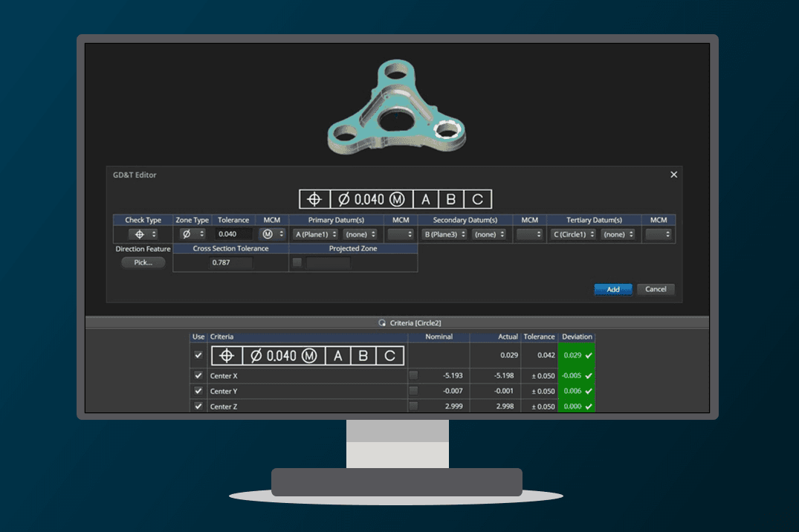Click the Pick... direction feature button
799x532 pixels.
pos(143,262)
